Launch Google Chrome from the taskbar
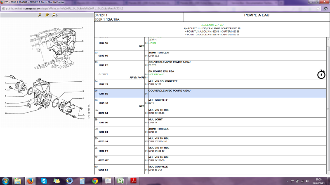Image resolution: width=330 pixels, height=185 pixels. coord(95,181)
